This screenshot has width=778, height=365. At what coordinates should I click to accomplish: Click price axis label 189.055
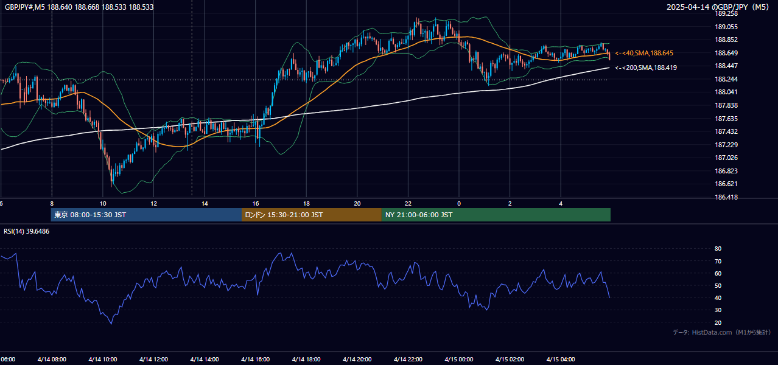[726, 27]
